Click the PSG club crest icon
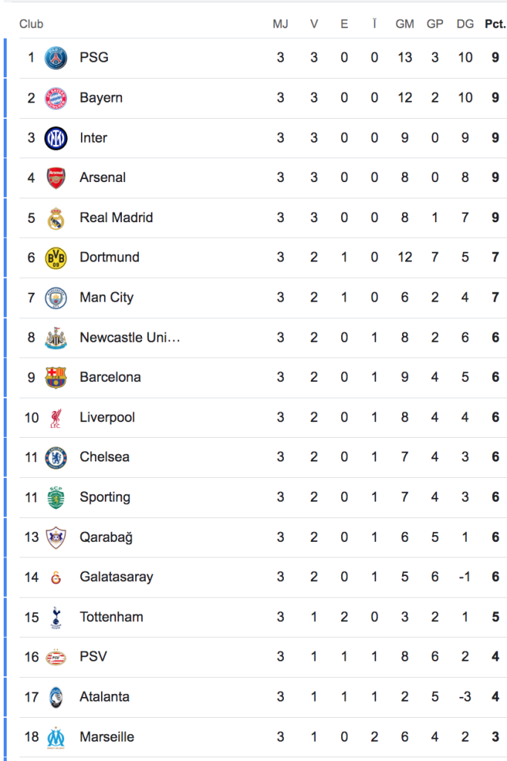This screenshot has height=761, width=507. 56,58
